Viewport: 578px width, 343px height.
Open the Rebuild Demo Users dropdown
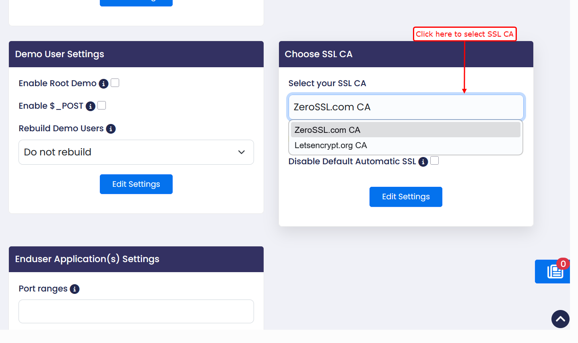click(x=136, y=152)
